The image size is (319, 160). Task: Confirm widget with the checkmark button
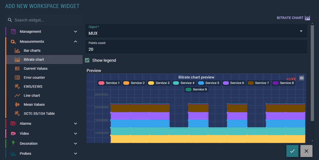click(292, 151)
